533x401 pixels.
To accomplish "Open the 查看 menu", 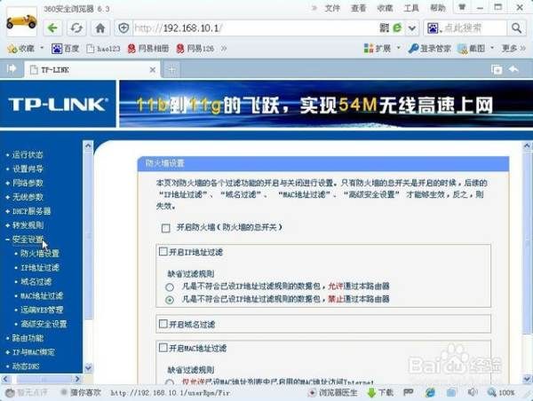I will click(358, 8).
